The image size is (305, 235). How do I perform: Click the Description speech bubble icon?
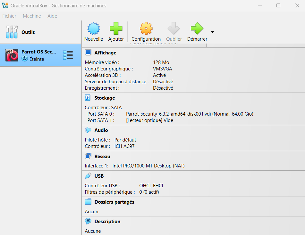pos(88,221)
